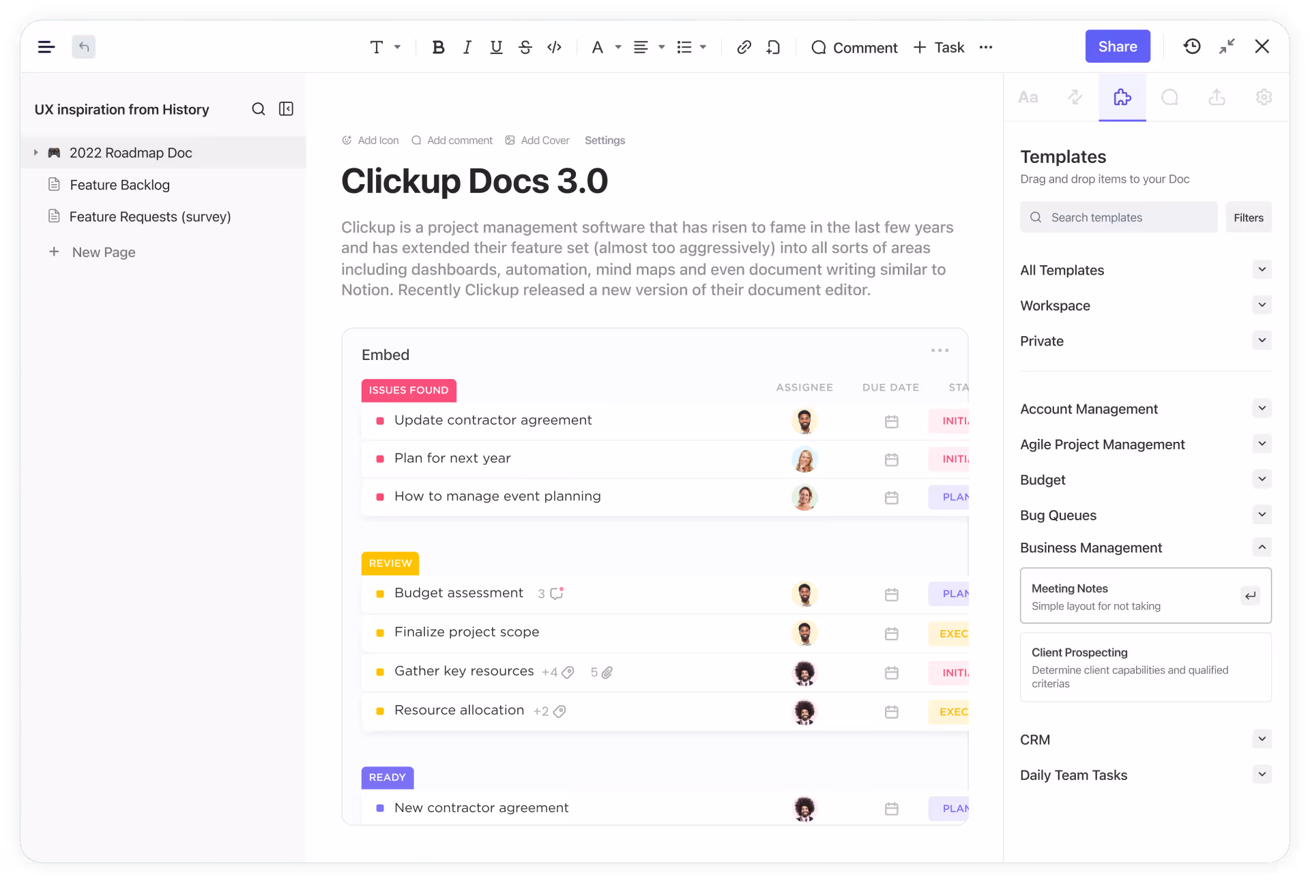Toggle bold formatting in the toolbar
Image resolution: width=1310 pixels, height=883 pixels.
pyautogui.click(x=438, y=47)
